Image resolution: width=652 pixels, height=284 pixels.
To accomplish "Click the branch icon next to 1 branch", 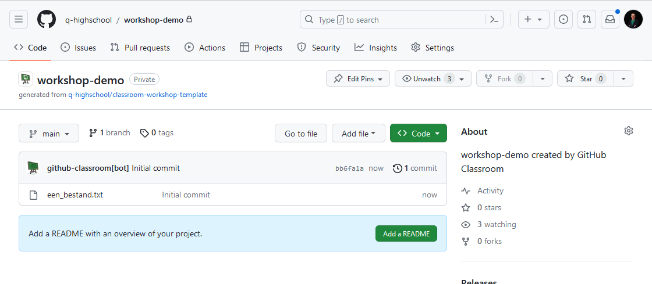I will coord(93,133).
